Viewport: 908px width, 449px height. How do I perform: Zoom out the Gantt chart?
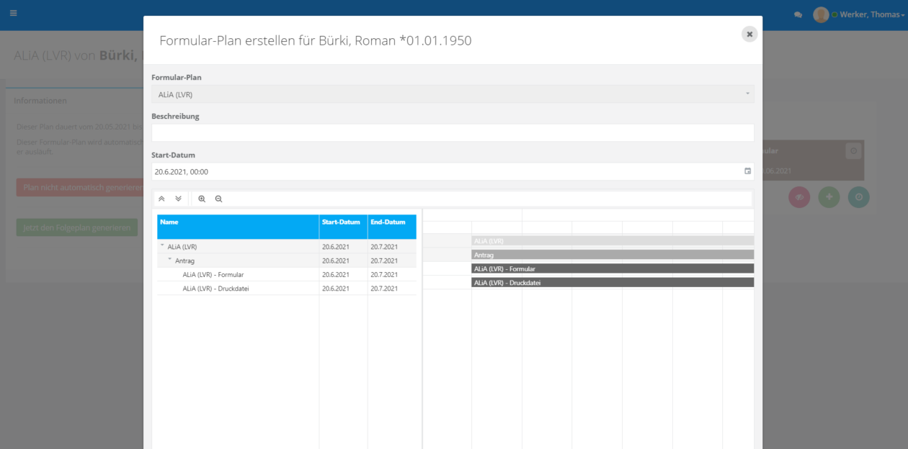[x=218, y=199]
